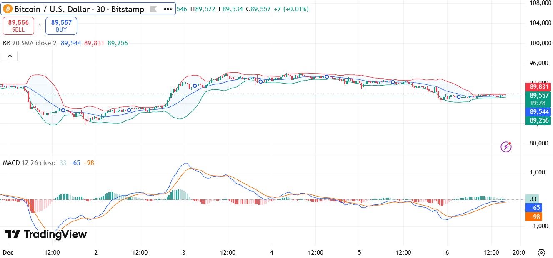Click the 89,831 red price label
The height and width of the screenshot is (258, 553).
[538, 86]
